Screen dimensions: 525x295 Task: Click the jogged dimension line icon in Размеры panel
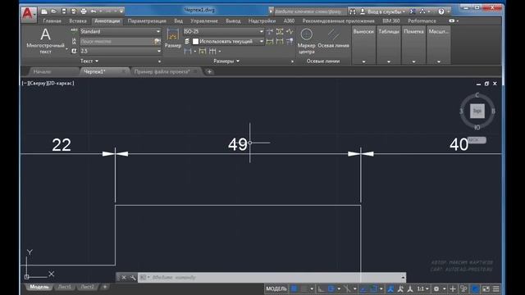(x=290, y=31)
